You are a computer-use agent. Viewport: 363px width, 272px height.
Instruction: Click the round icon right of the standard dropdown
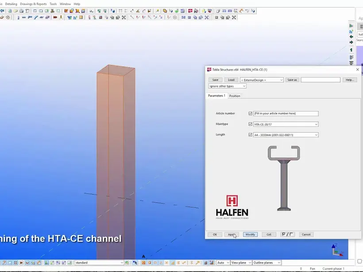tap(127, 263)
